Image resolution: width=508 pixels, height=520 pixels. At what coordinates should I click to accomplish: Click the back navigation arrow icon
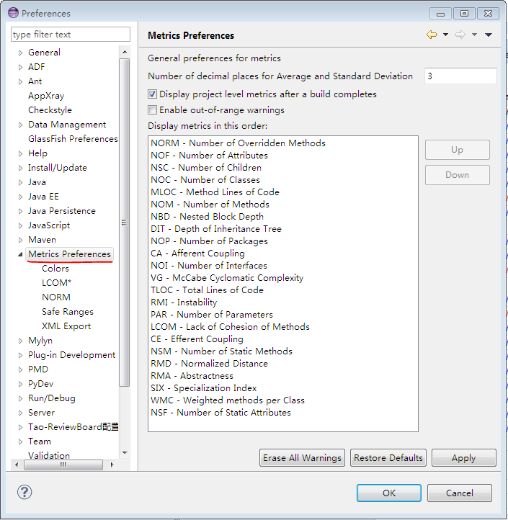432,35
